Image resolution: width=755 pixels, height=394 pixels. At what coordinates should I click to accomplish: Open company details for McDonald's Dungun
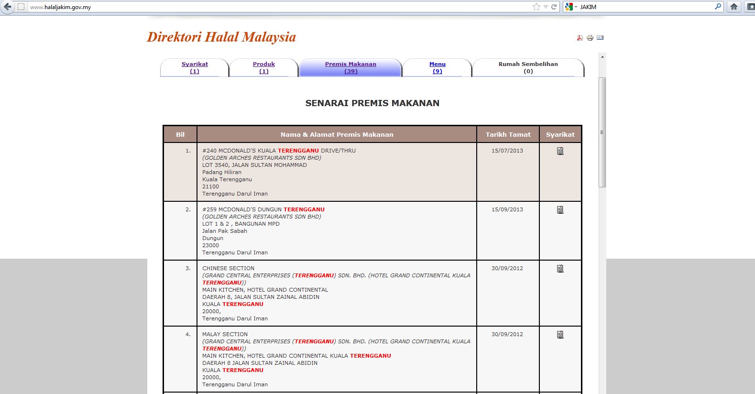[x=560, y=210]
